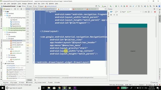This screenshot has width=161, height=90.
Task: Open the design surface layers dropdown in Preview
Action: click(111, 12)
